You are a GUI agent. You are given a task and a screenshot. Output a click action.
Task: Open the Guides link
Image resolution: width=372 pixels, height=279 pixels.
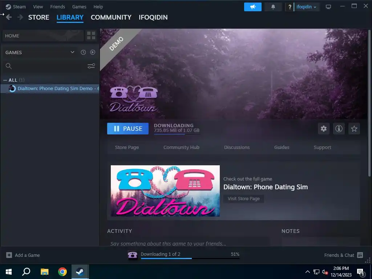pos(282,147)
